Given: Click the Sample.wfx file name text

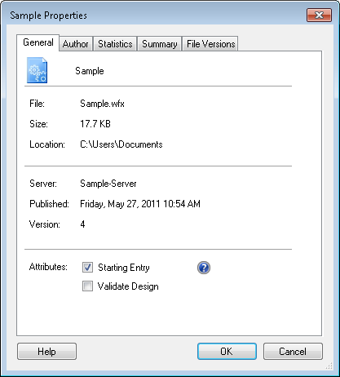Looking at the screenshot, I should point(102,104).
